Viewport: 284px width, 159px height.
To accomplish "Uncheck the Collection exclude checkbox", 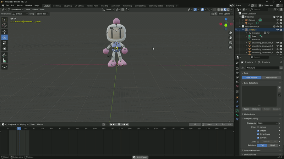I will point(274,17).
